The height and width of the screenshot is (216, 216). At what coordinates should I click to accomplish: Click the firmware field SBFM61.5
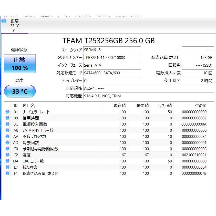coord(112,50)
